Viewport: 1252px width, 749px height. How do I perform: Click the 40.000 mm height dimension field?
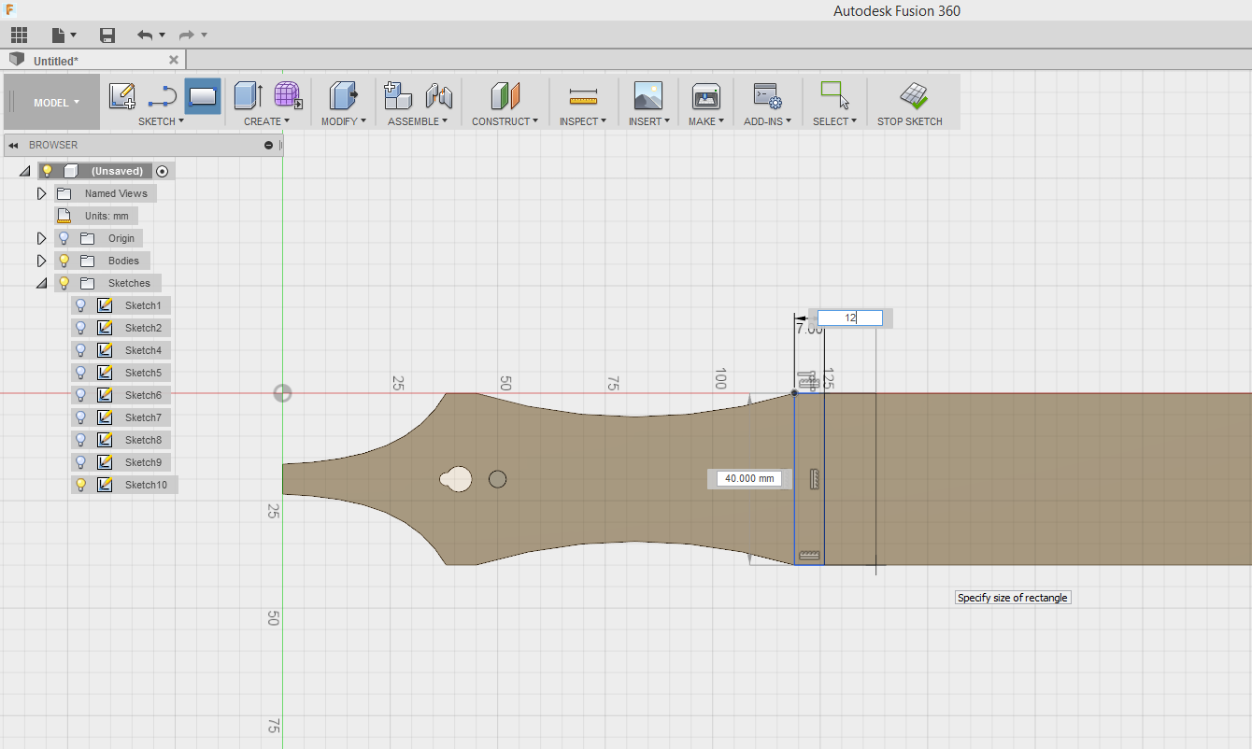pos(749,478)
